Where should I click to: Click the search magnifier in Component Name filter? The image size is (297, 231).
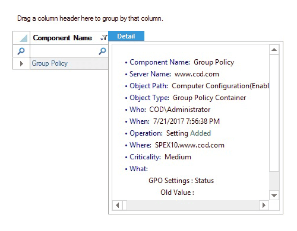(x=102, y=51)
